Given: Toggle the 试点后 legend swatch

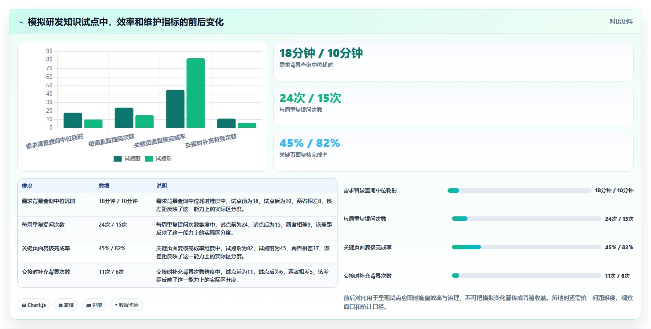Looking at the screenshot, I should point(149,159).
